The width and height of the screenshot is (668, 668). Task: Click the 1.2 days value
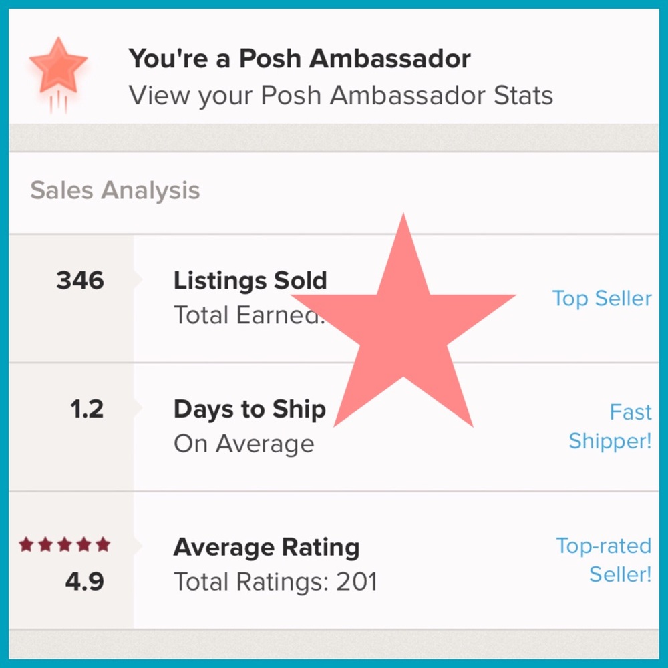tap(87, 409)
